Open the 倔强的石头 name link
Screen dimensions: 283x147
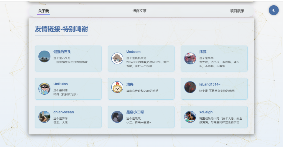coord(62,52)
